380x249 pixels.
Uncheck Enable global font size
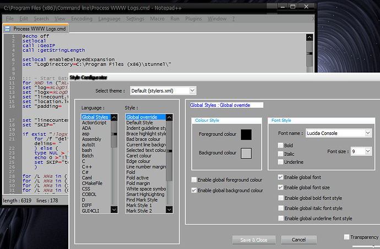tap(280, 187)
